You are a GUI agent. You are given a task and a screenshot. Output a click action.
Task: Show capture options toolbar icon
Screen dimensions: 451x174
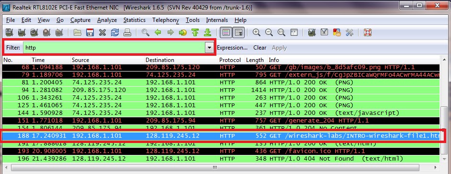[x=22, y=32]
